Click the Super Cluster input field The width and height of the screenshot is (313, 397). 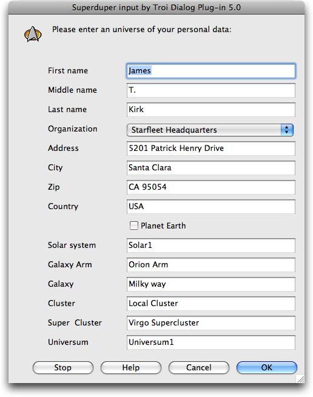[x=211, y=323]
